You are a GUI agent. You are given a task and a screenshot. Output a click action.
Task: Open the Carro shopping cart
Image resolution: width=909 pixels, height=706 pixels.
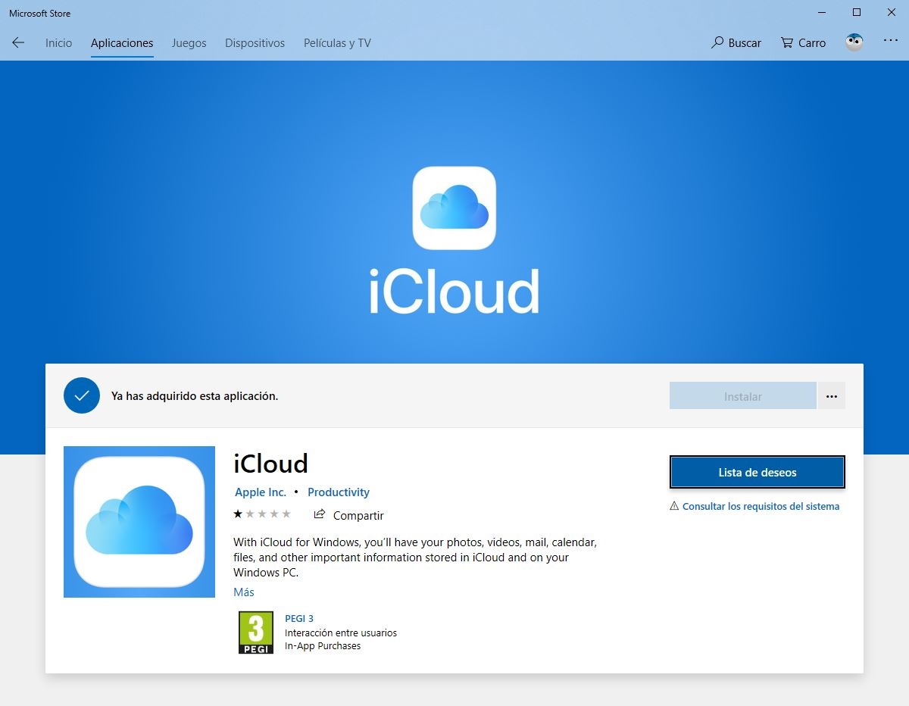[803, 42]
